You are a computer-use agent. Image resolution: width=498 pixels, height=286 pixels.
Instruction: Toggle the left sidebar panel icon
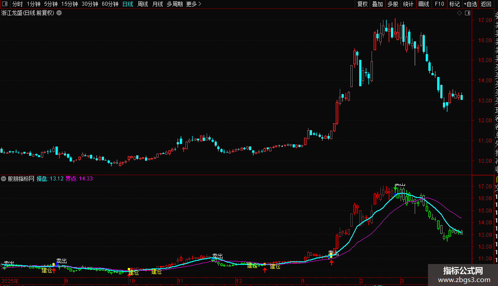click(x=5, y=4)
